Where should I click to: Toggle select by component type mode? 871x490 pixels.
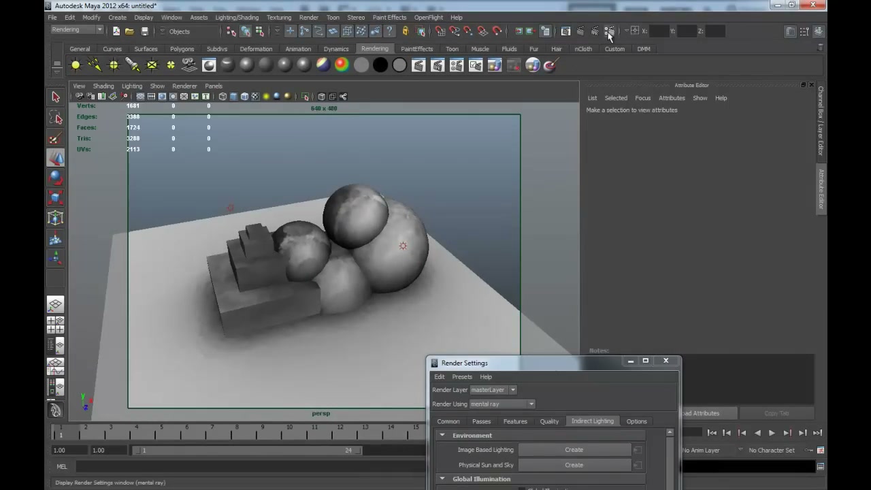coord(259,31)
